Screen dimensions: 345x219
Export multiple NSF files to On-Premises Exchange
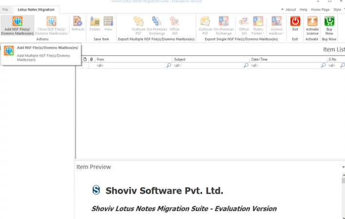pyautogui.click(x=157, y=25)
